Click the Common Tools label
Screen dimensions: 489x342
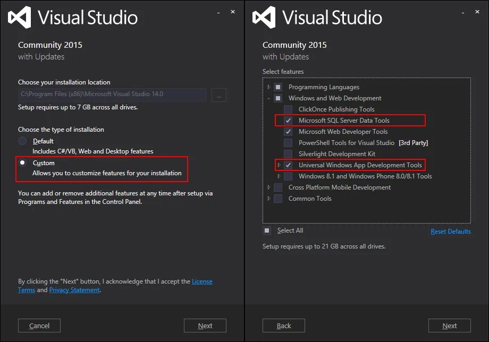point(310,199)
